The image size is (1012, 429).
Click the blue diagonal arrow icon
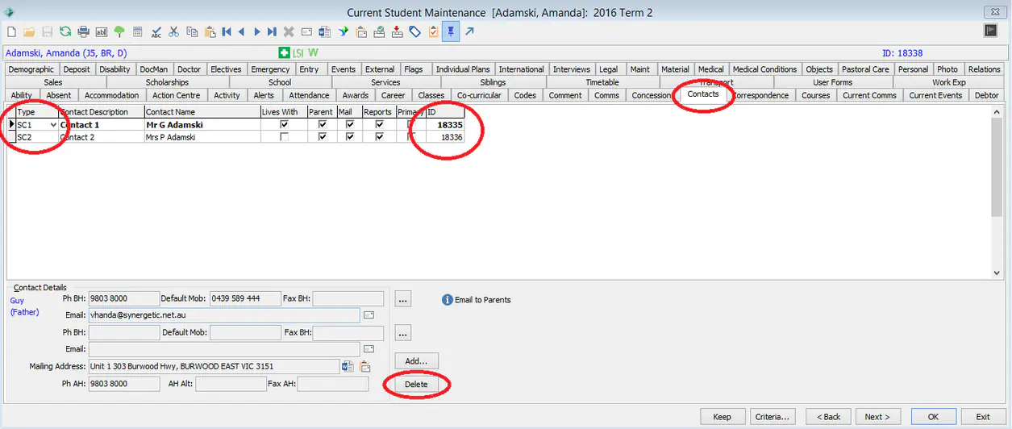pos(469,32)
